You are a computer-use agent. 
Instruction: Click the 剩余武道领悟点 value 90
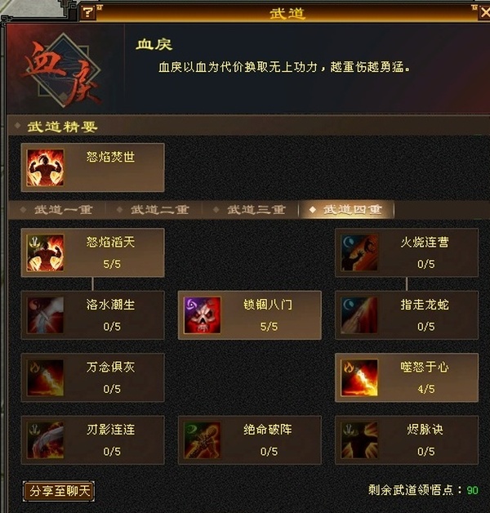472,490
